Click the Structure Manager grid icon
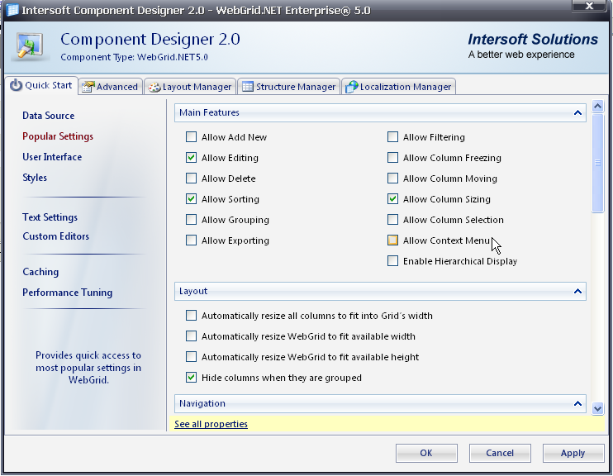The width and height of the screenshot is (613, 476). coord(248,87)
